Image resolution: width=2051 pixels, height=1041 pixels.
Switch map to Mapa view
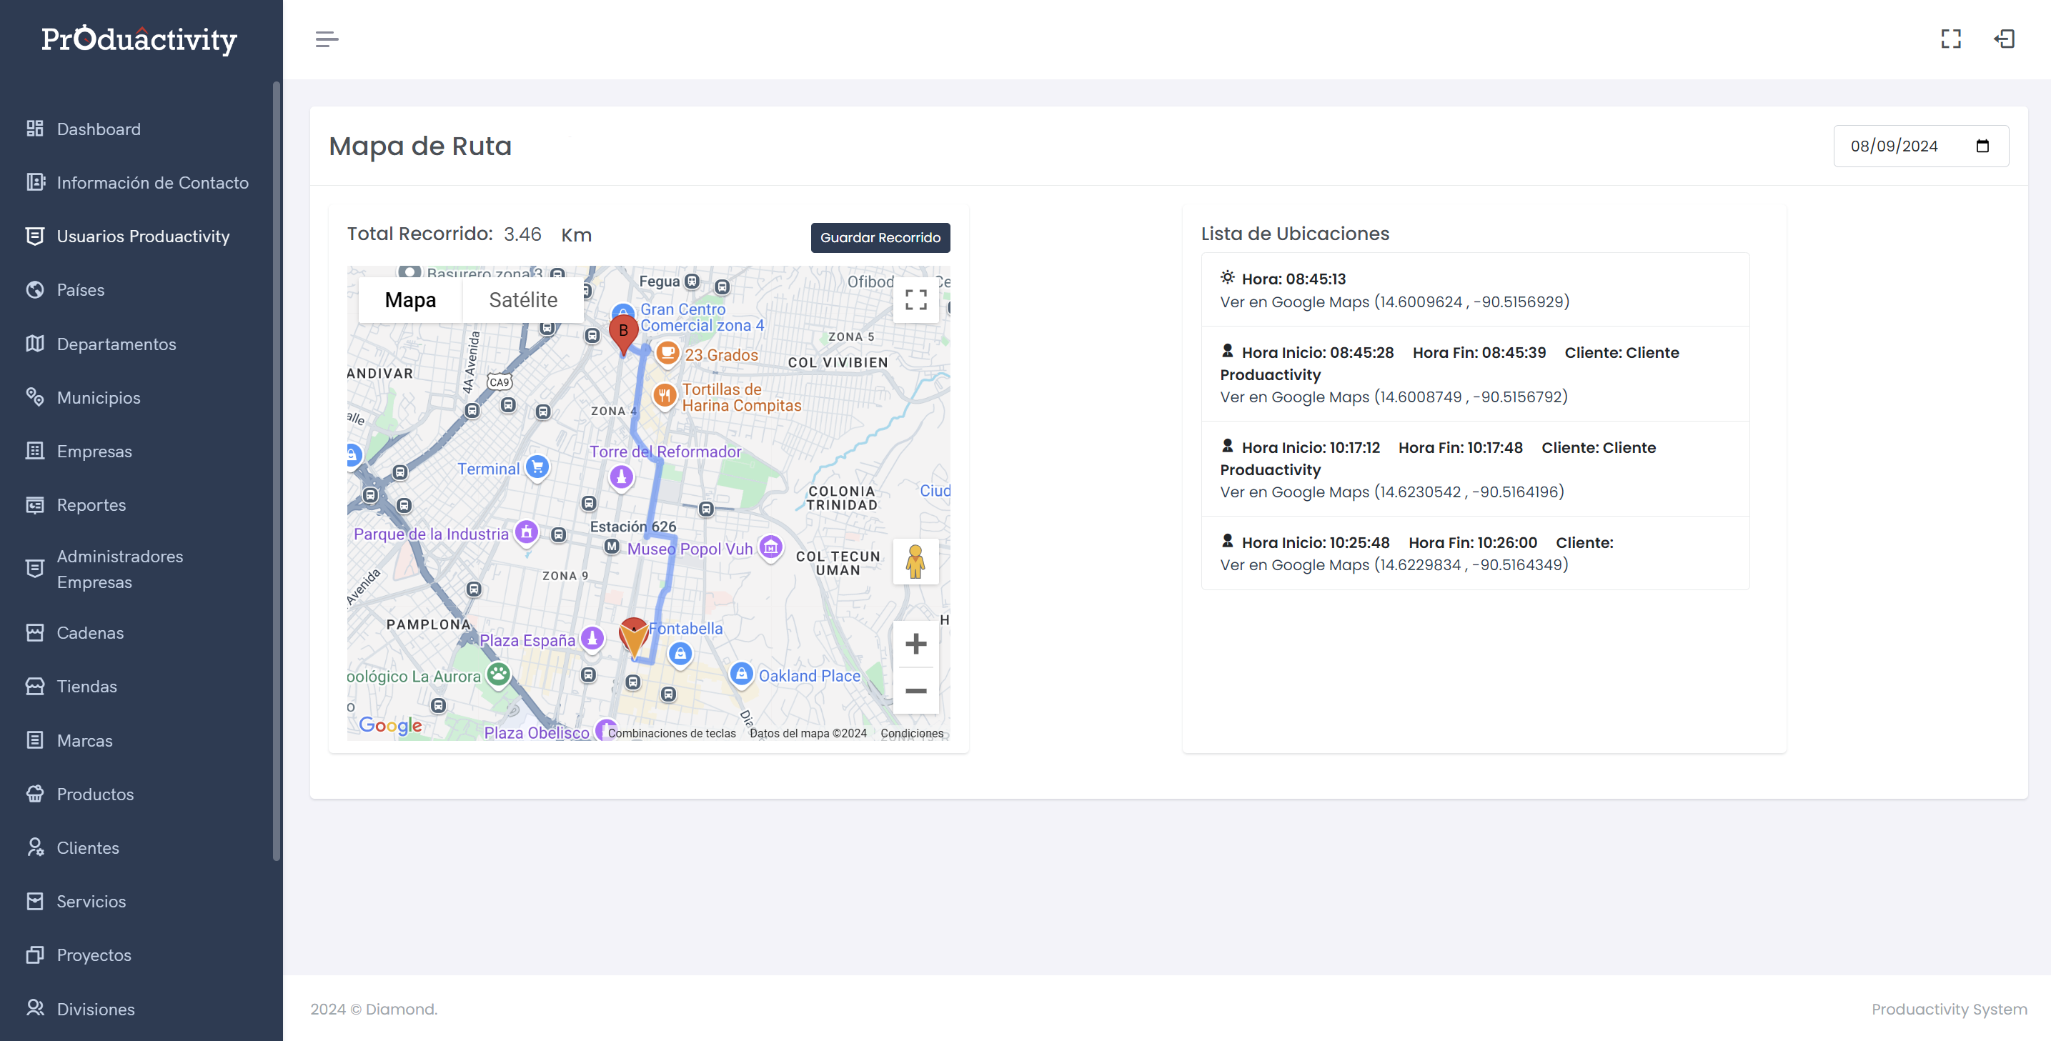(410, 300)
